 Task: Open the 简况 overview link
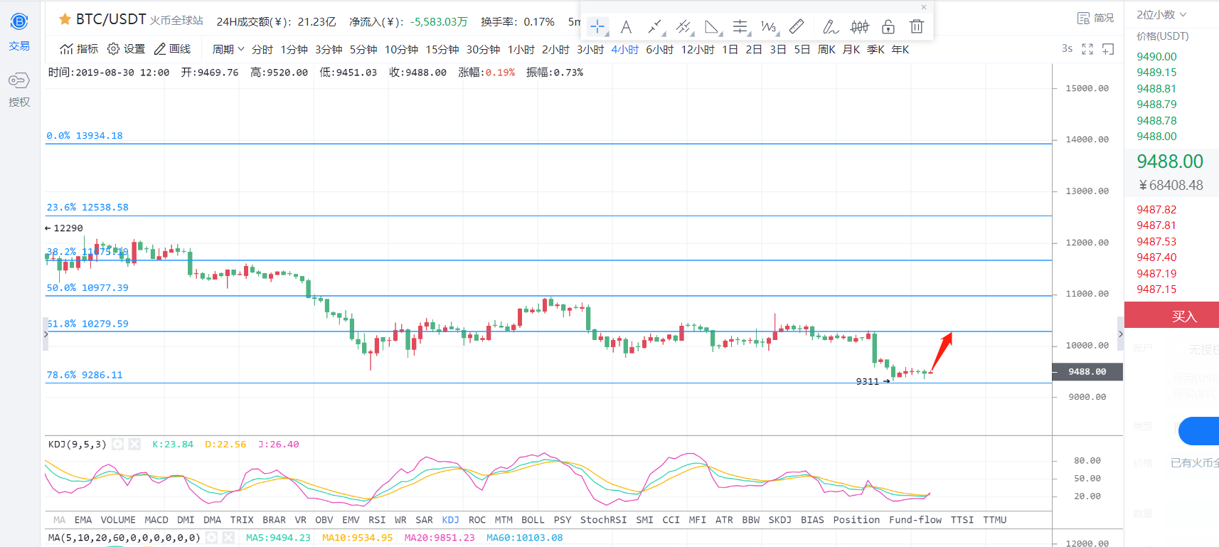click(x=1096, y=18)
